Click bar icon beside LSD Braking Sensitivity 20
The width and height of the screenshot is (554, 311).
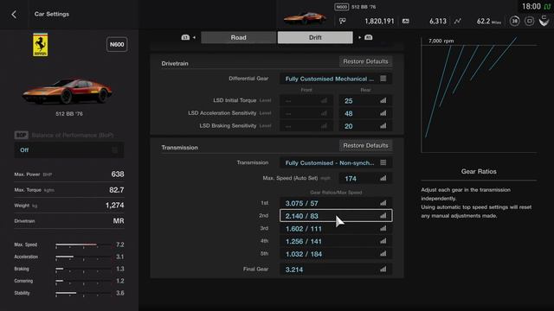click(x=383, y=126)
